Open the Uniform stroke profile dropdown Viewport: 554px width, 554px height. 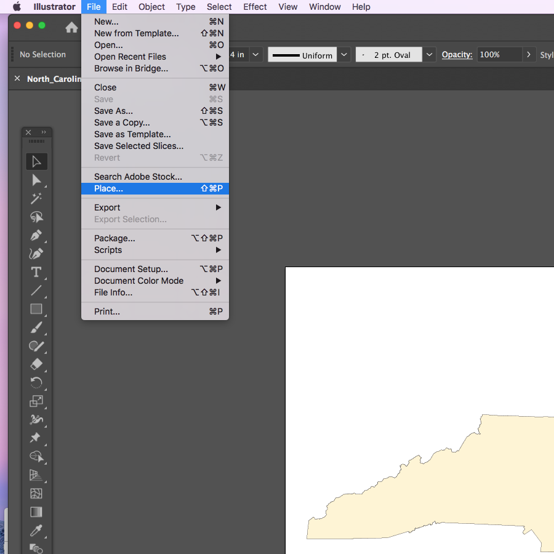pos(343,55)
